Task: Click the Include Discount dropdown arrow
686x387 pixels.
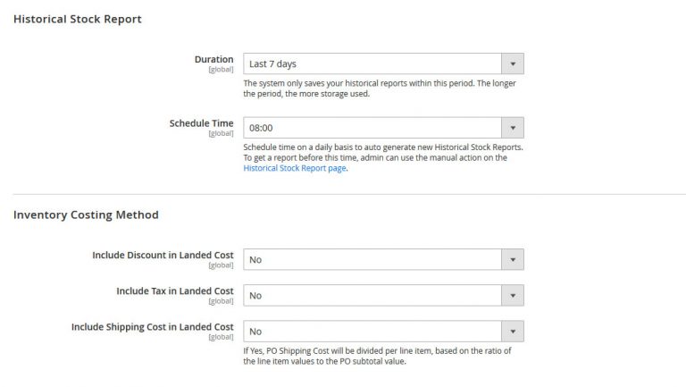Action: tap(512, 259)
